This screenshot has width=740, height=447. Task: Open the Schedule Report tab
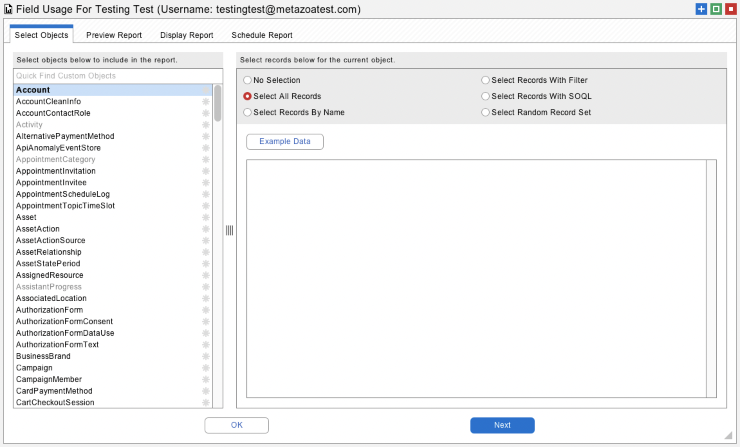[262, 35]
